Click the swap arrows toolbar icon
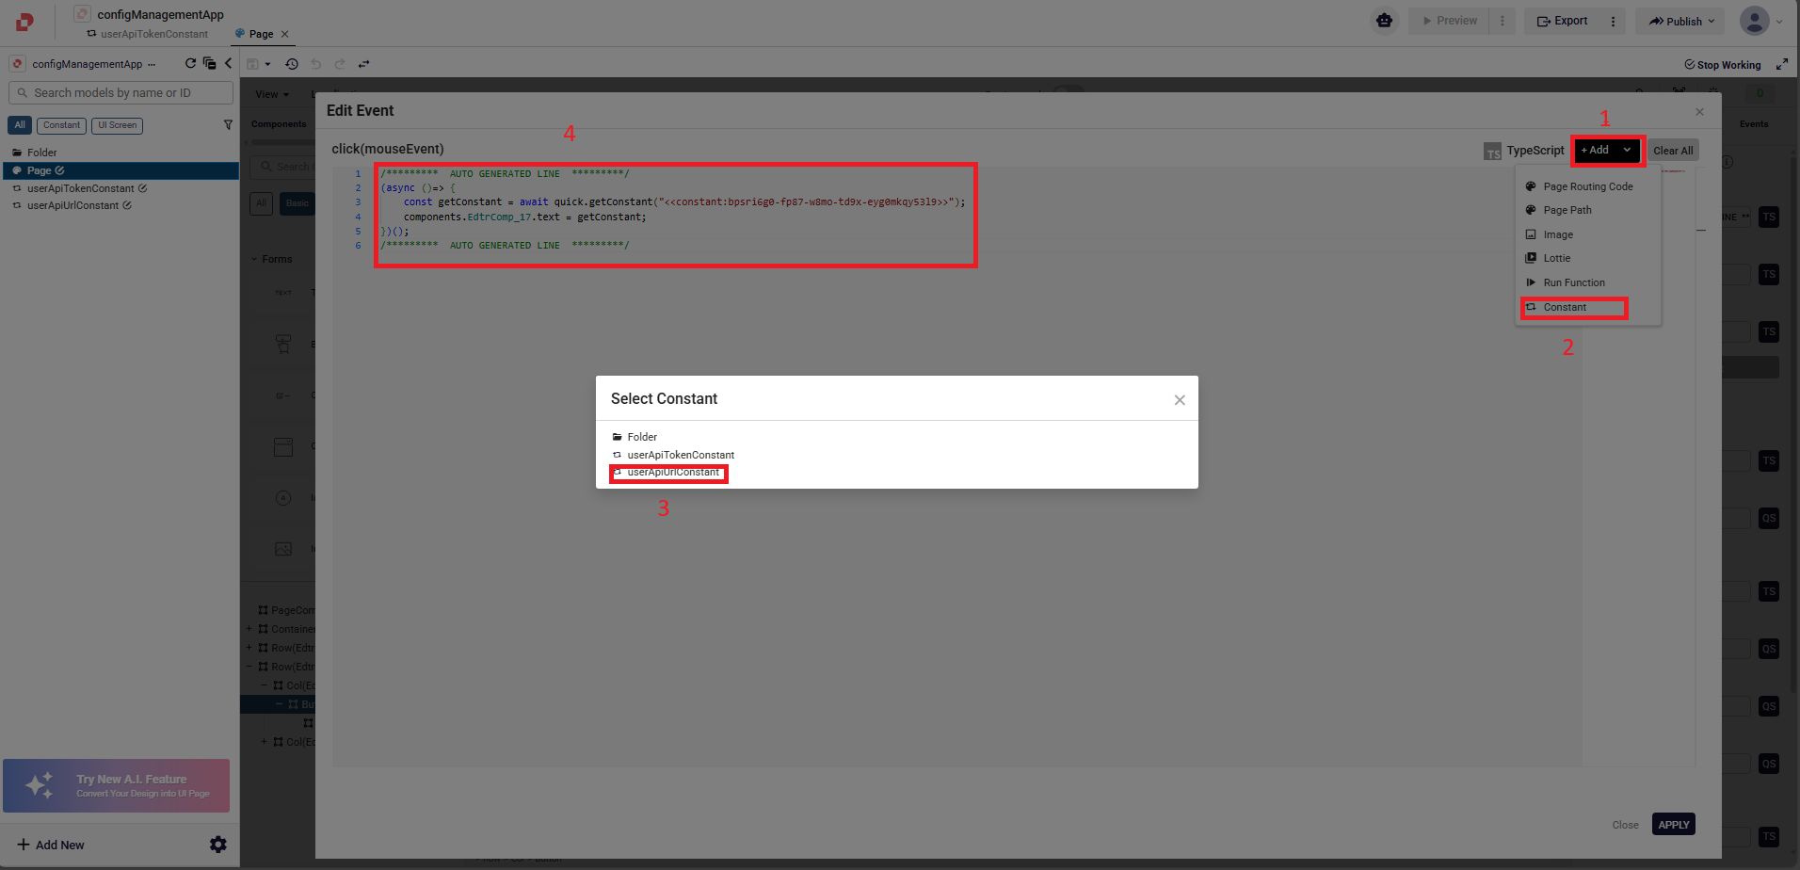The width and height of the screenshot is (1800, 870). click(363, 64)
